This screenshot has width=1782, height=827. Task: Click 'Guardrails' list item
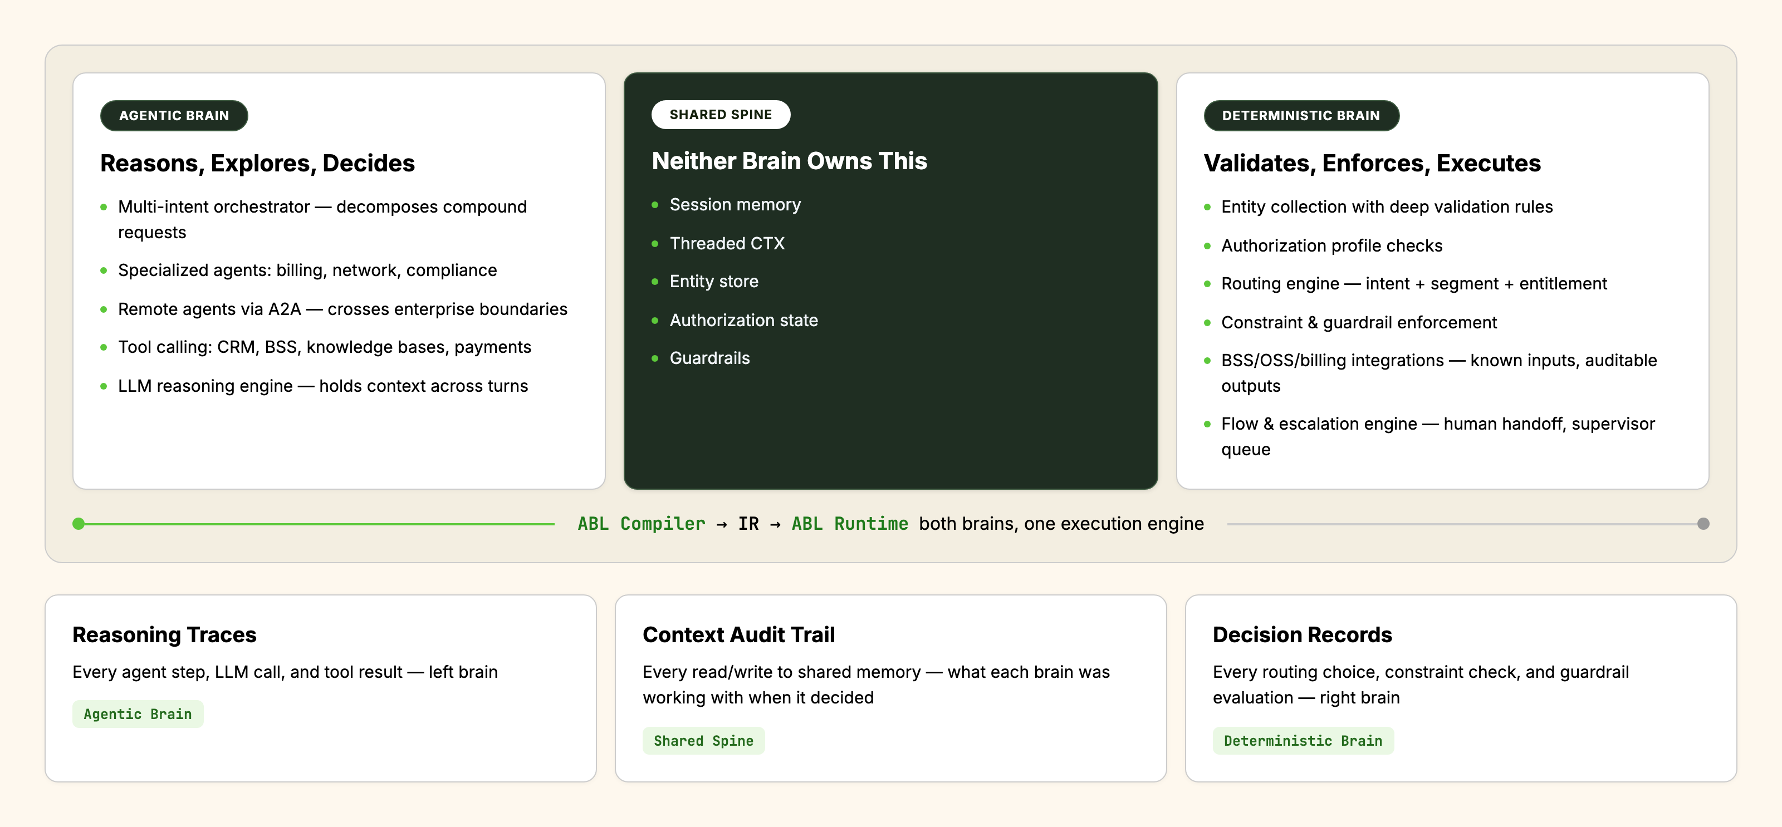tap(710, 358)
